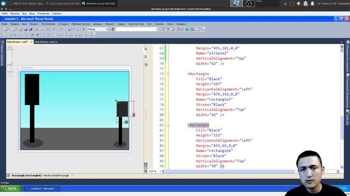This screenshot has height=196, width=350.
Task: Open the New Project icon's dropdown arrow
Action: tap(9, 29)
